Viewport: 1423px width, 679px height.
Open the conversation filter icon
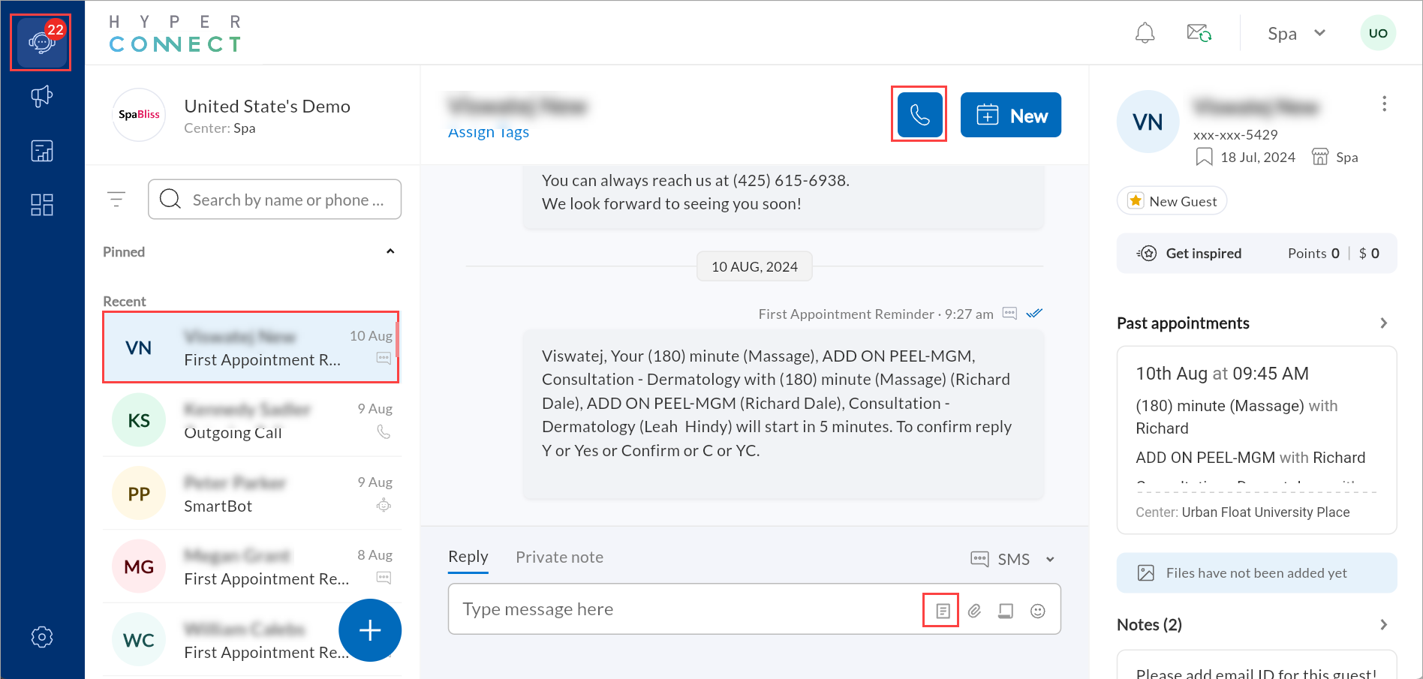coord(116,199)
